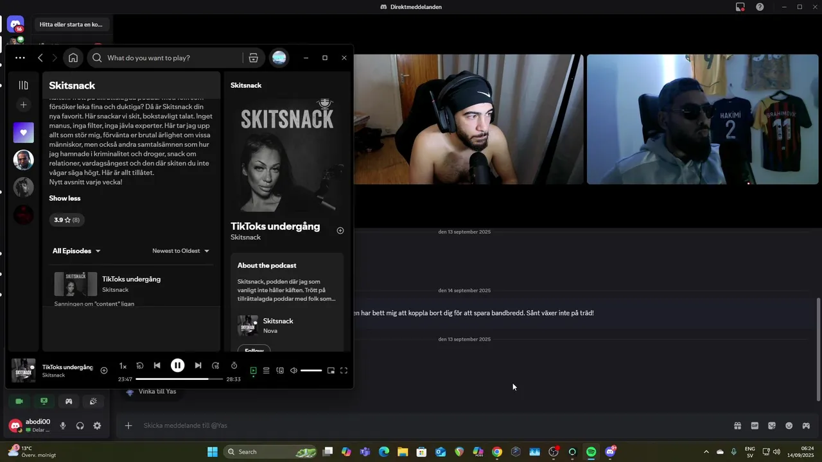Go back in Spotify navigation
822x462 pixels.
[x=40, y=58]
